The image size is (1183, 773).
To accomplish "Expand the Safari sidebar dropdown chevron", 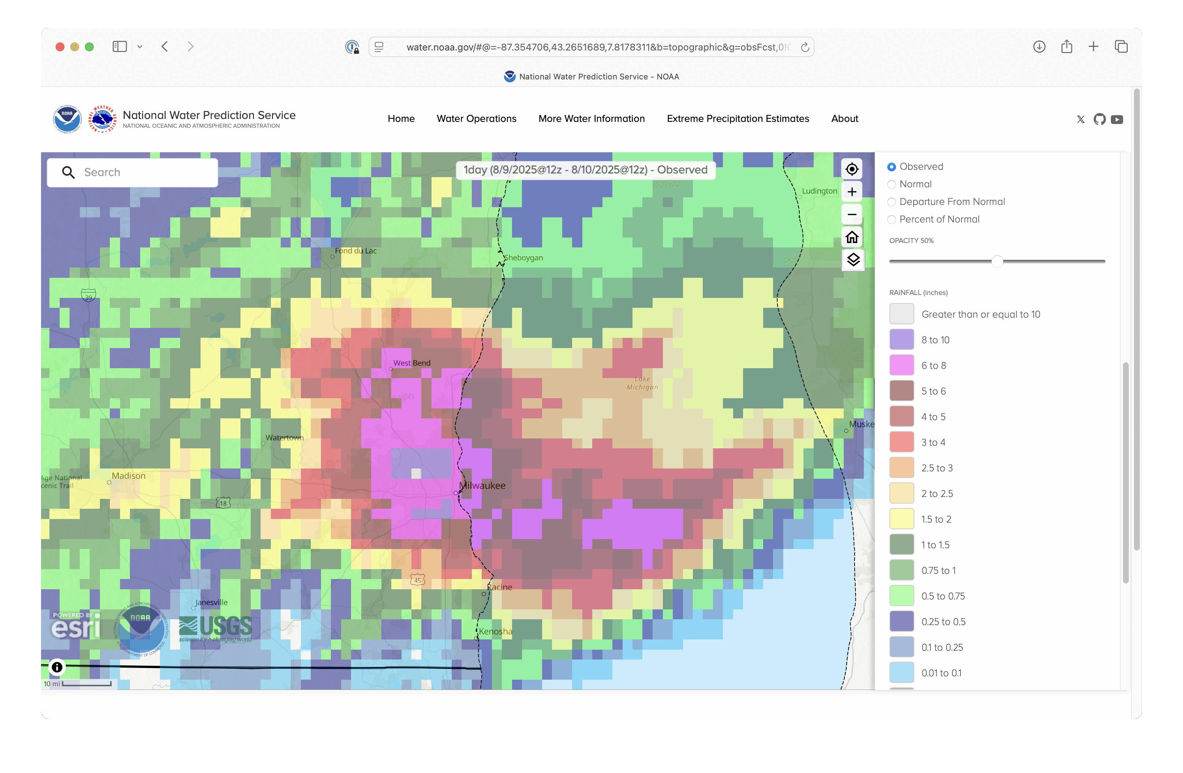I will tap(140, 47).
